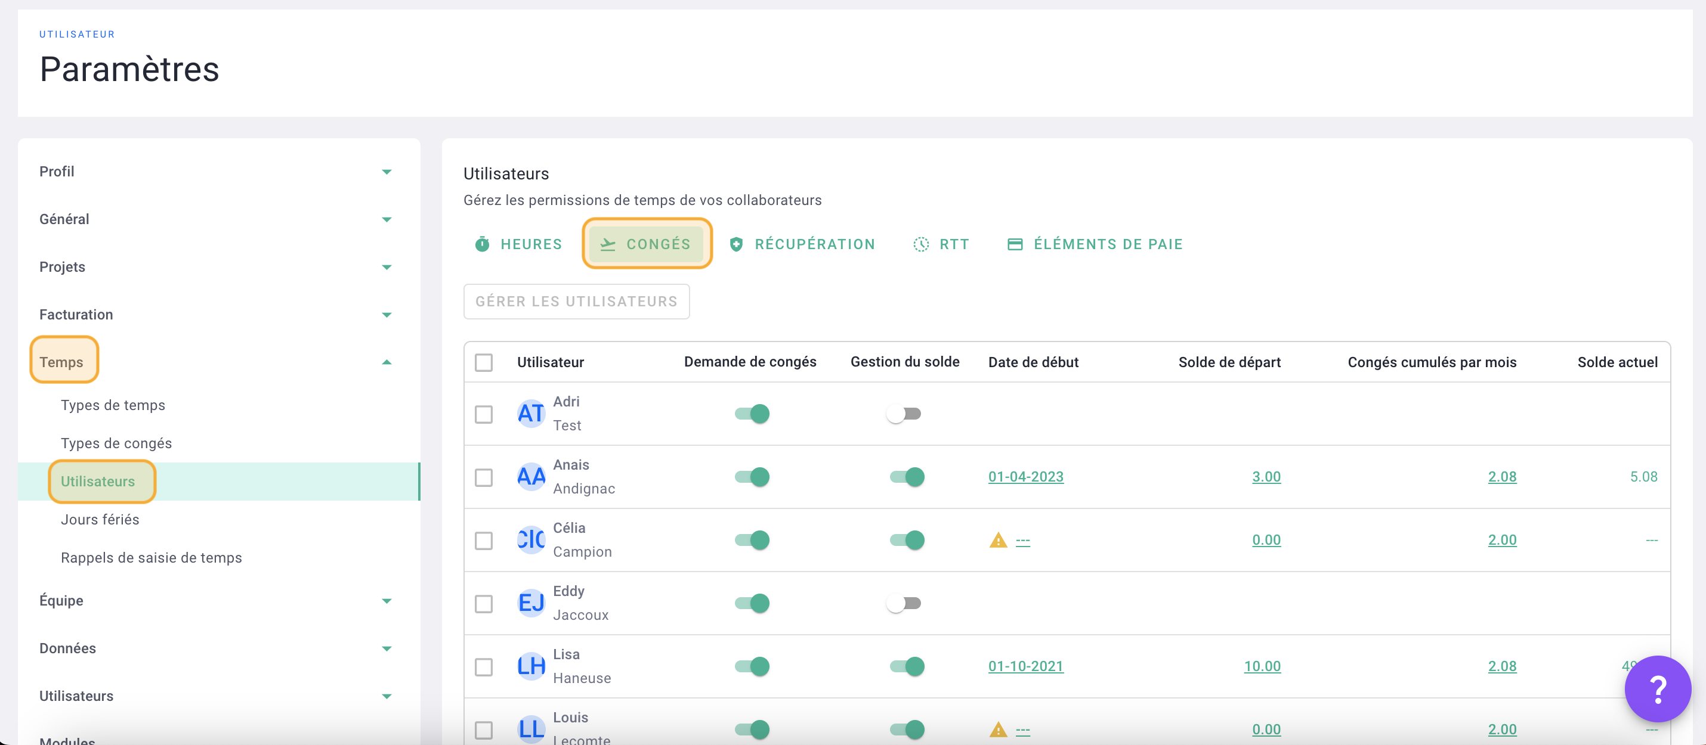Collapse the Temps section arrow
This screenshot has width=1706, height=745.
[x=387, y=362]
